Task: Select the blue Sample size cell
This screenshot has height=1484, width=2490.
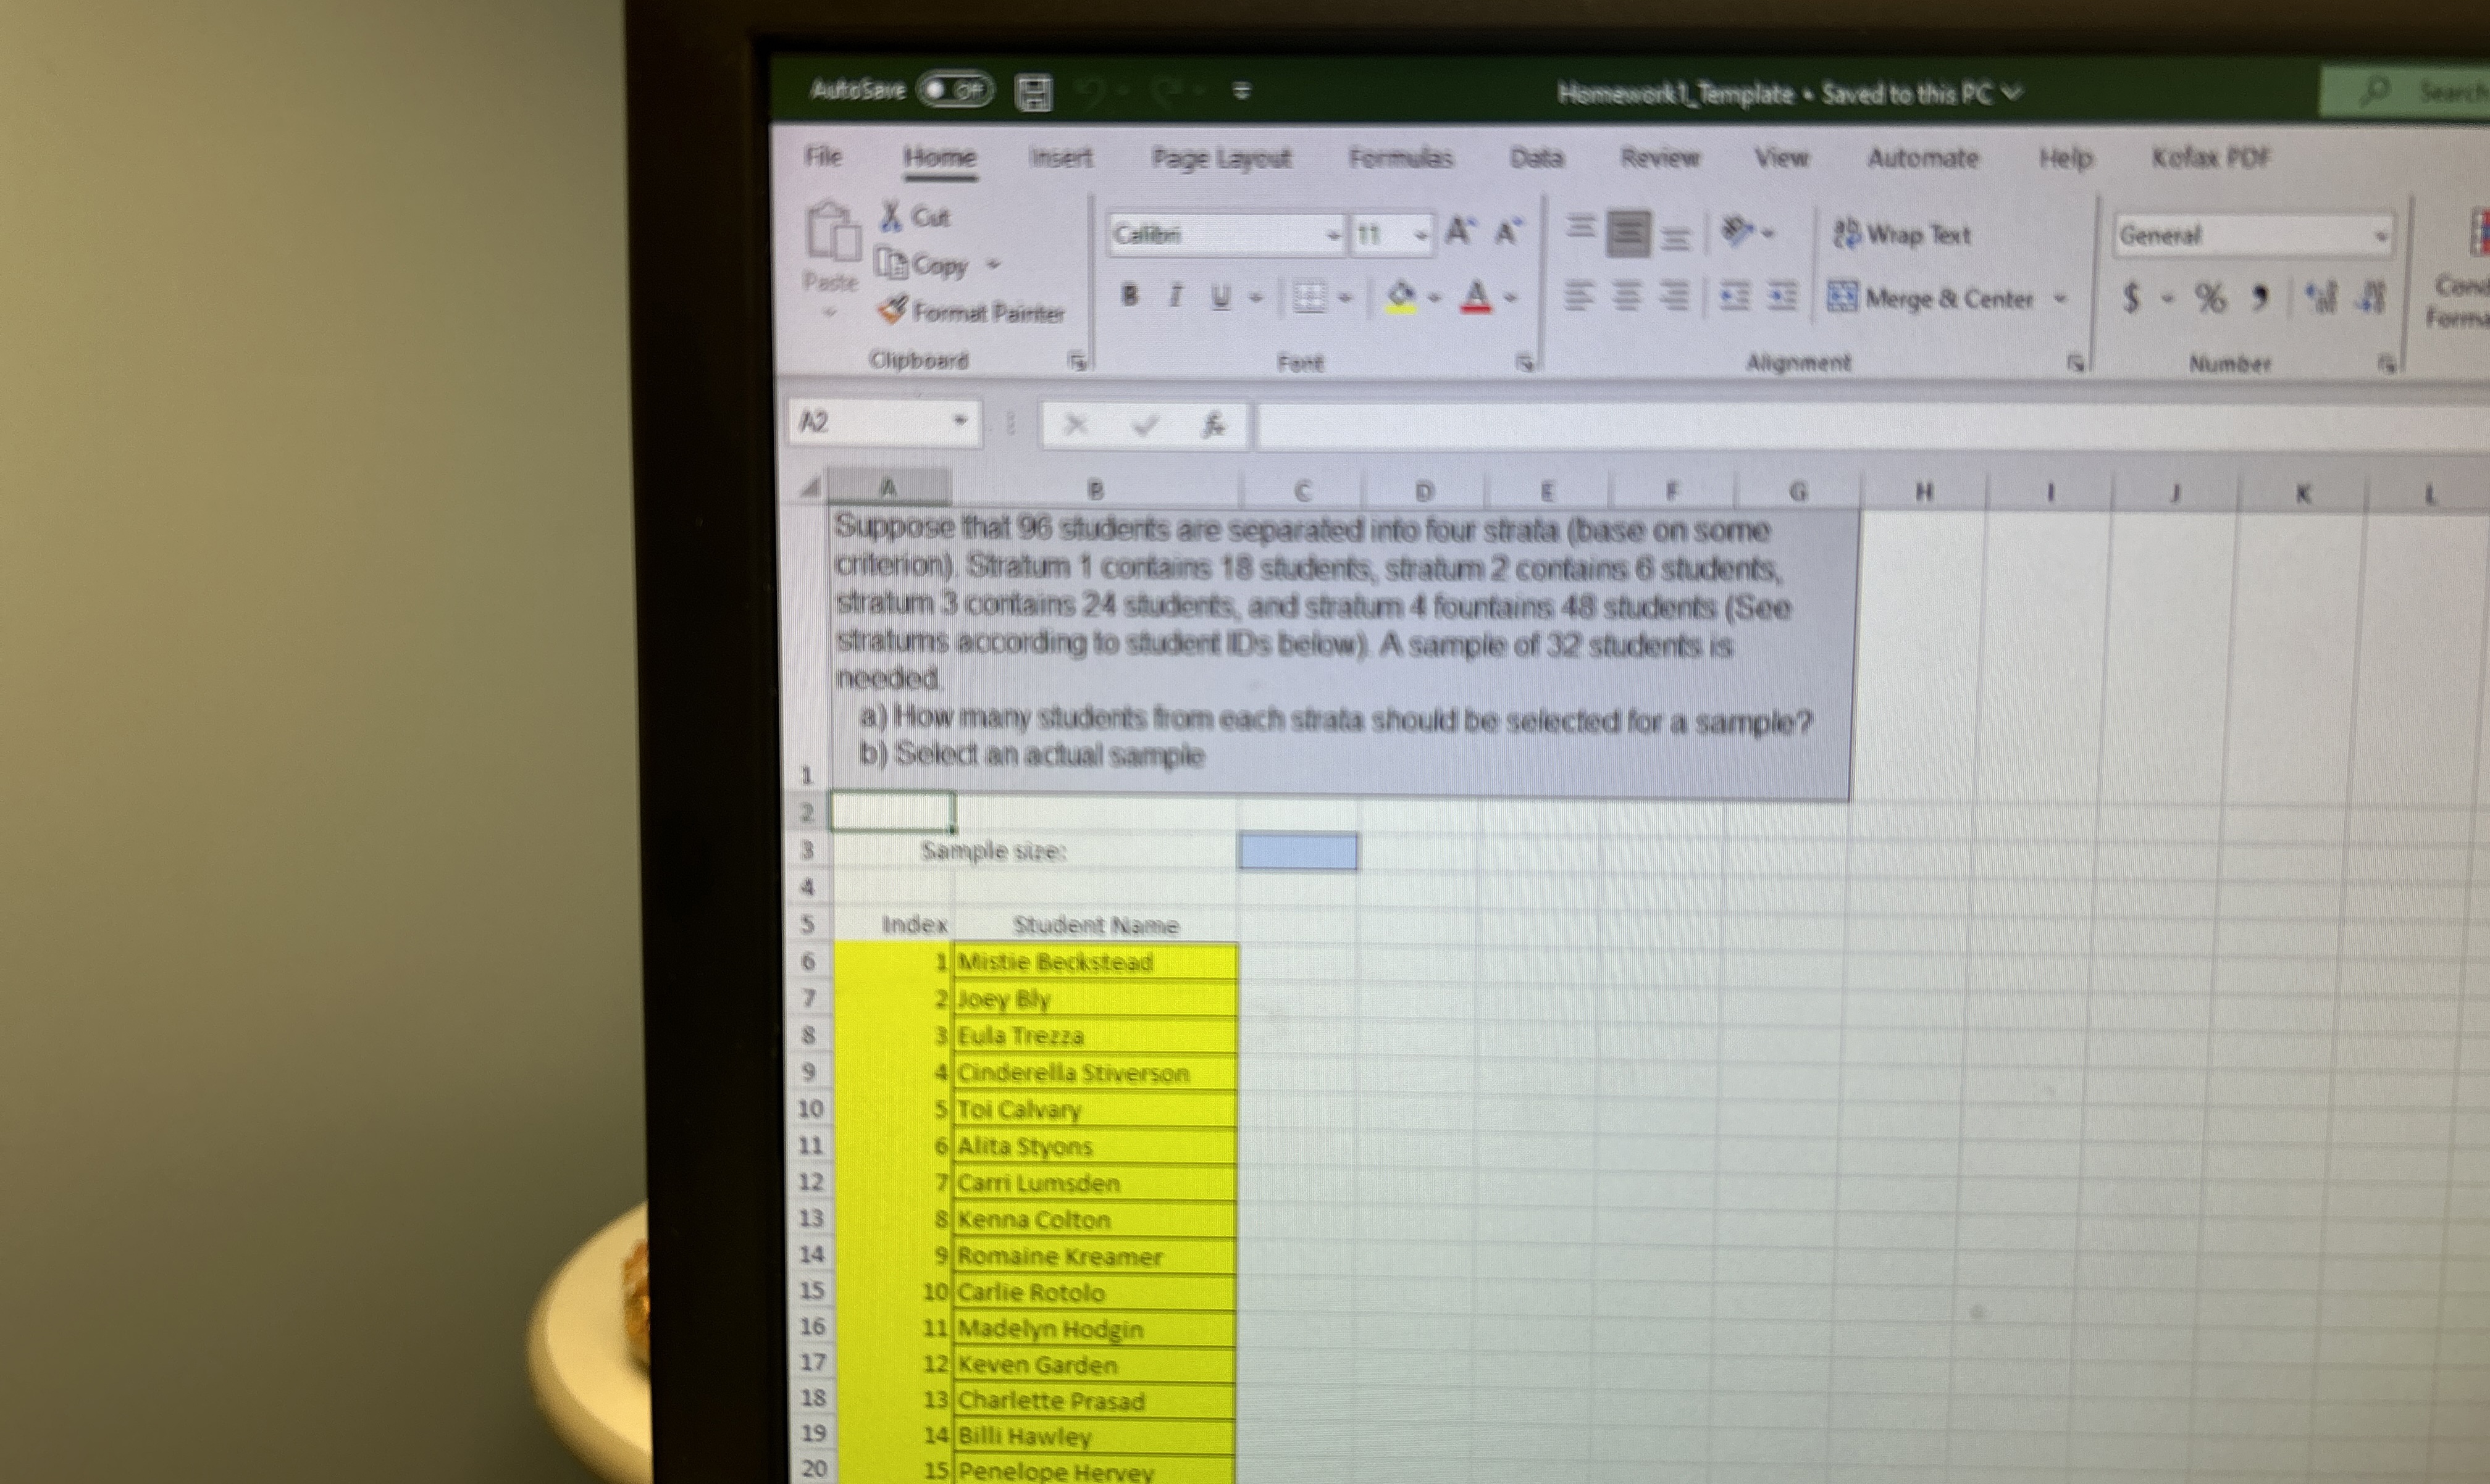Action: coord(1296,851)
